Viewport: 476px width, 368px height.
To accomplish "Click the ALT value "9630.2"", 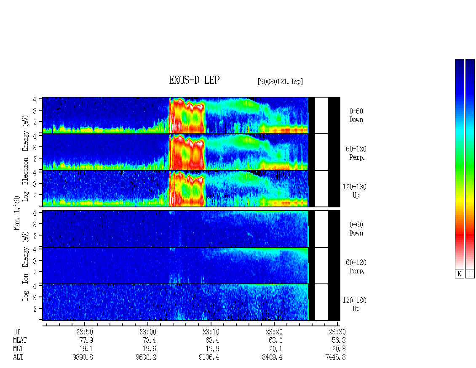I will pos(146,357).
